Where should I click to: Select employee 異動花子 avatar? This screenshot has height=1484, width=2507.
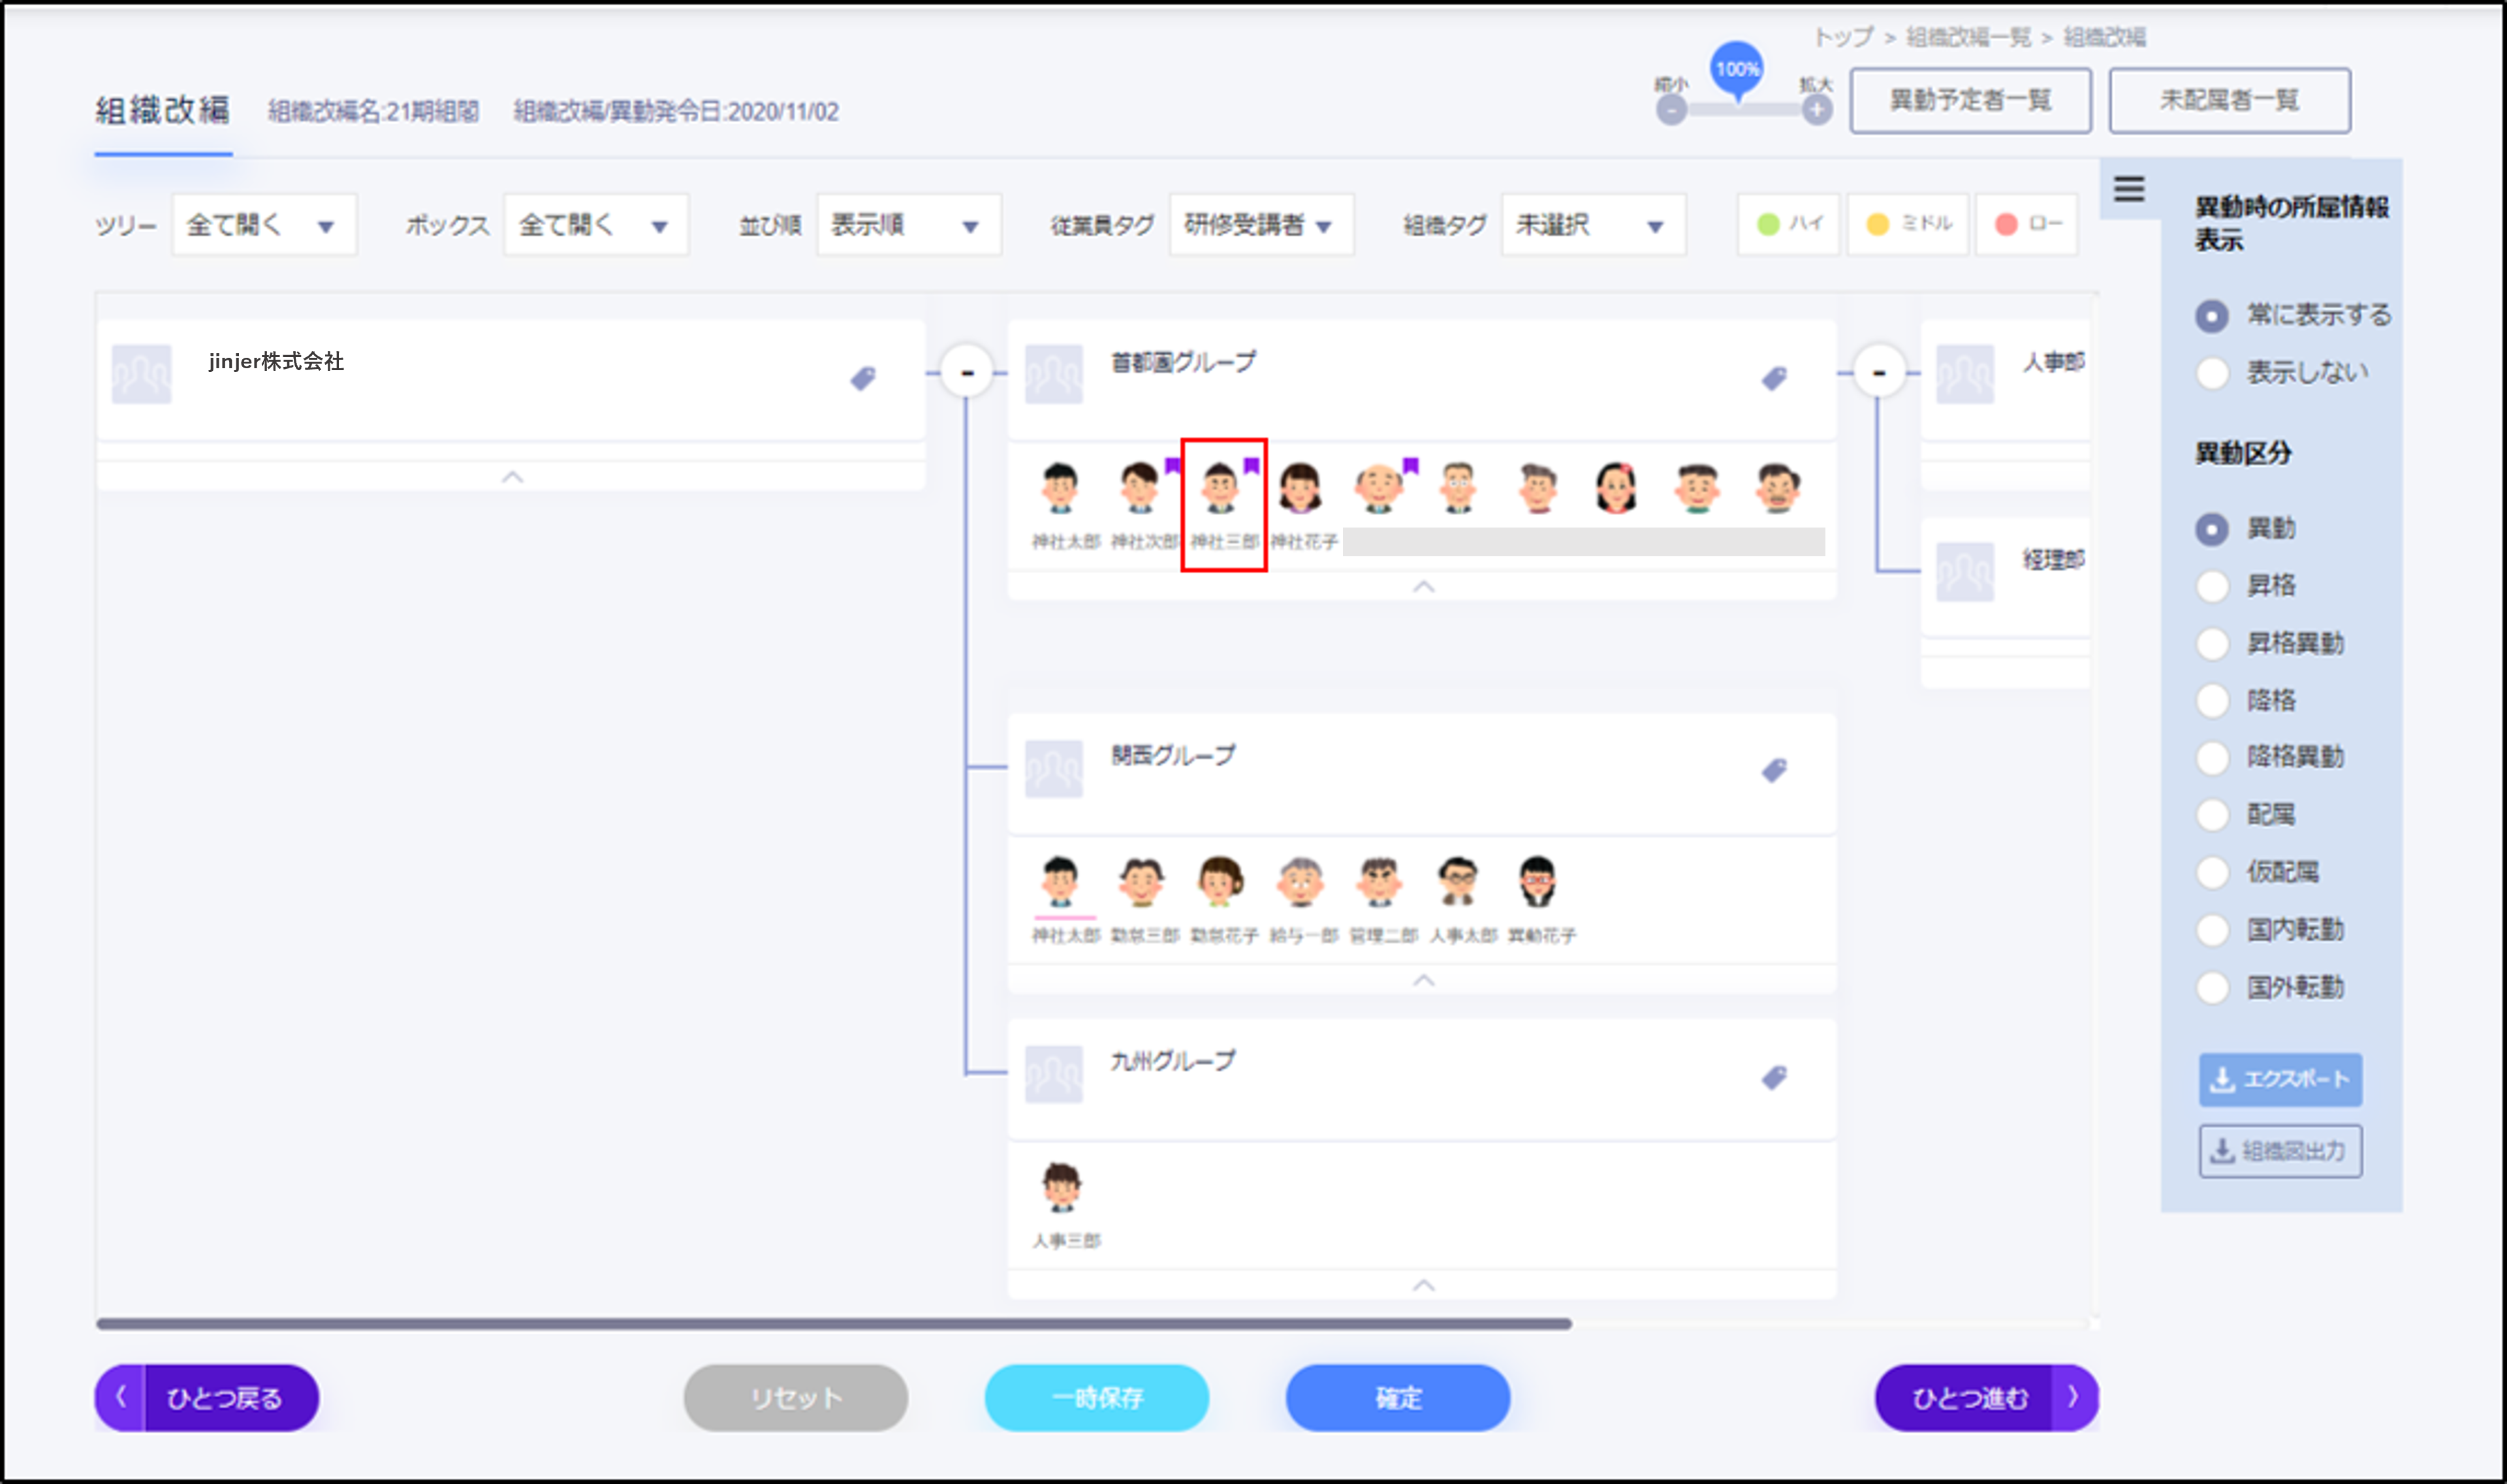pos(1537,881)
